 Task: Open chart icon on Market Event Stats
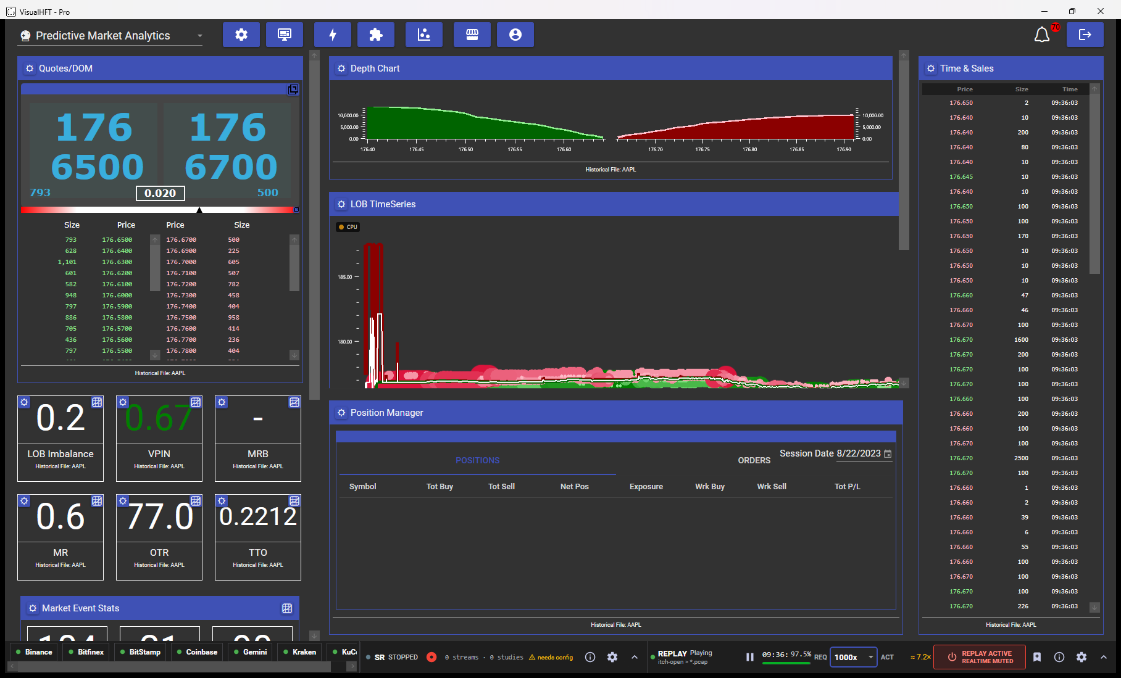(287, 608)
